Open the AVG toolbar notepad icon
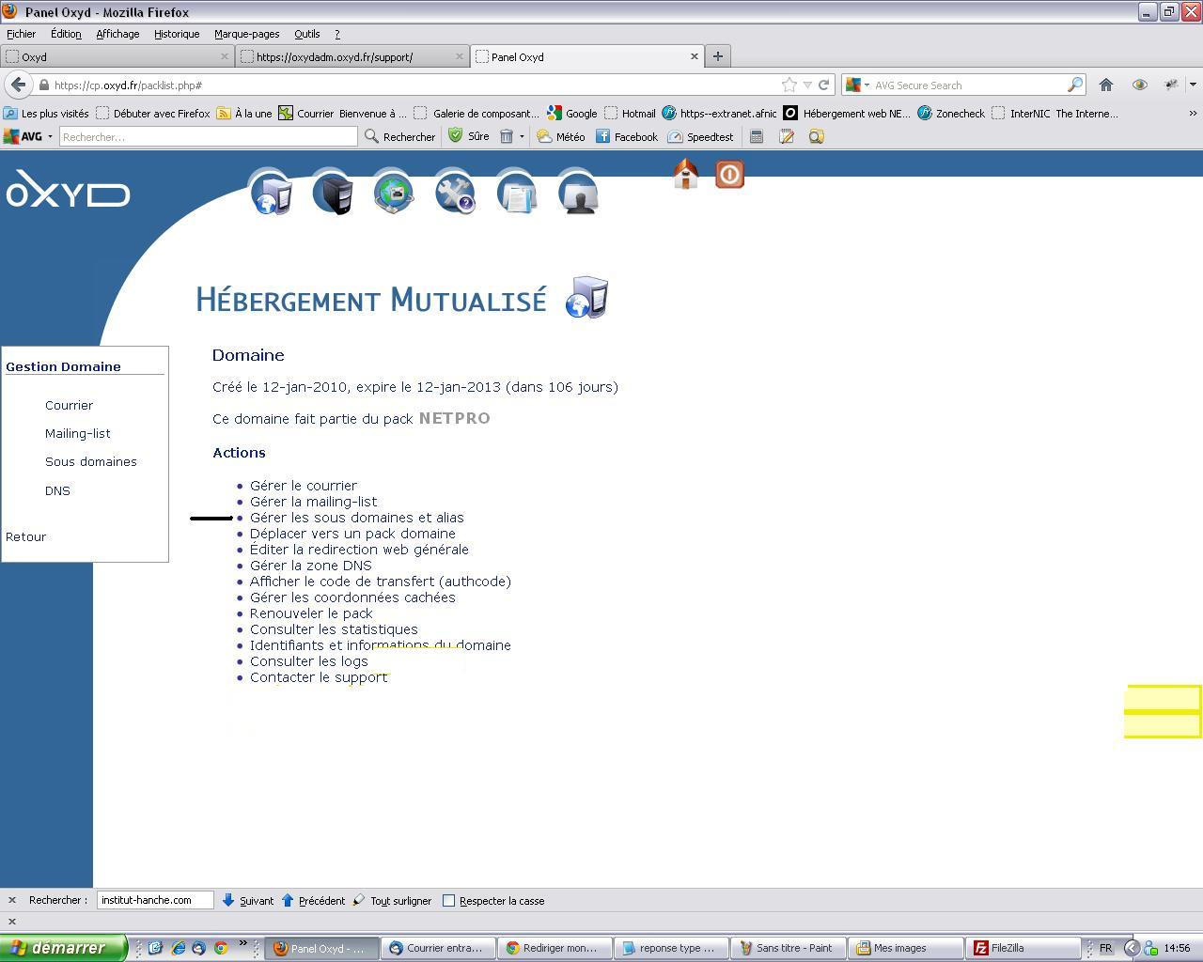This screenshot has height=962, width=1203. [x=787, y=136]
